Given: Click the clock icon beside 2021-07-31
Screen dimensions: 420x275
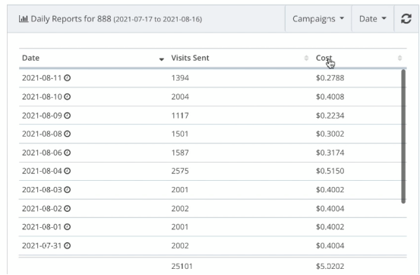Looking at the screenshot, I should point(68,245).
